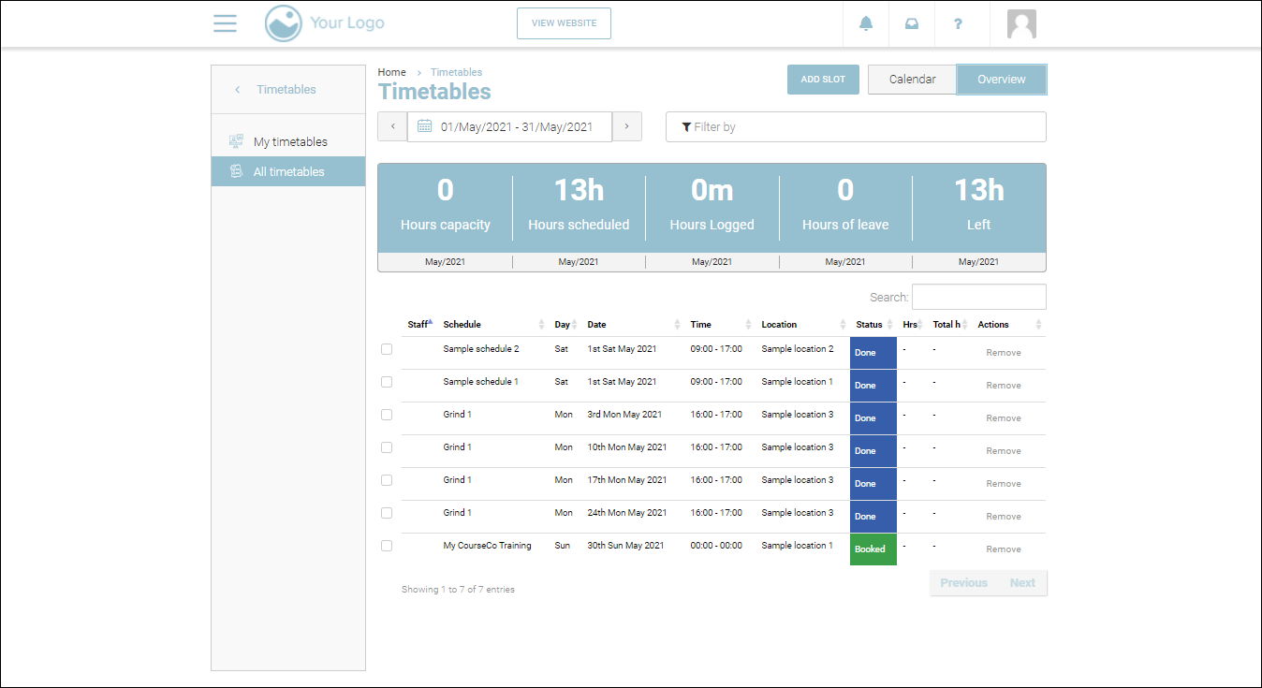Tick checkbox for My CourseCo Training row
1262x688 pixels.
pos(387,546)
